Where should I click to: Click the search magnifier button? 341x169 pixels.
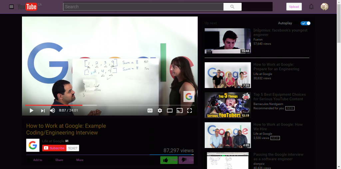point(232,7)
